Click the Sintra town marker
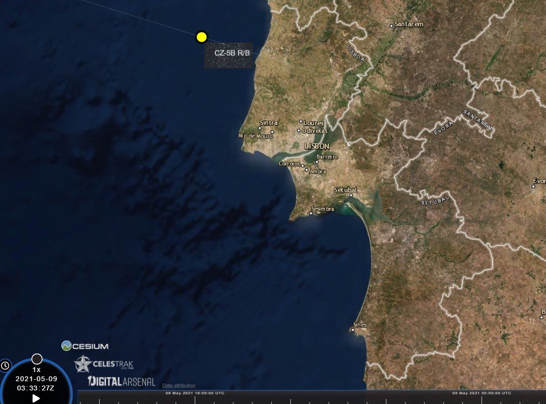This screenshot has height=404, width=546. pos(260,128)
